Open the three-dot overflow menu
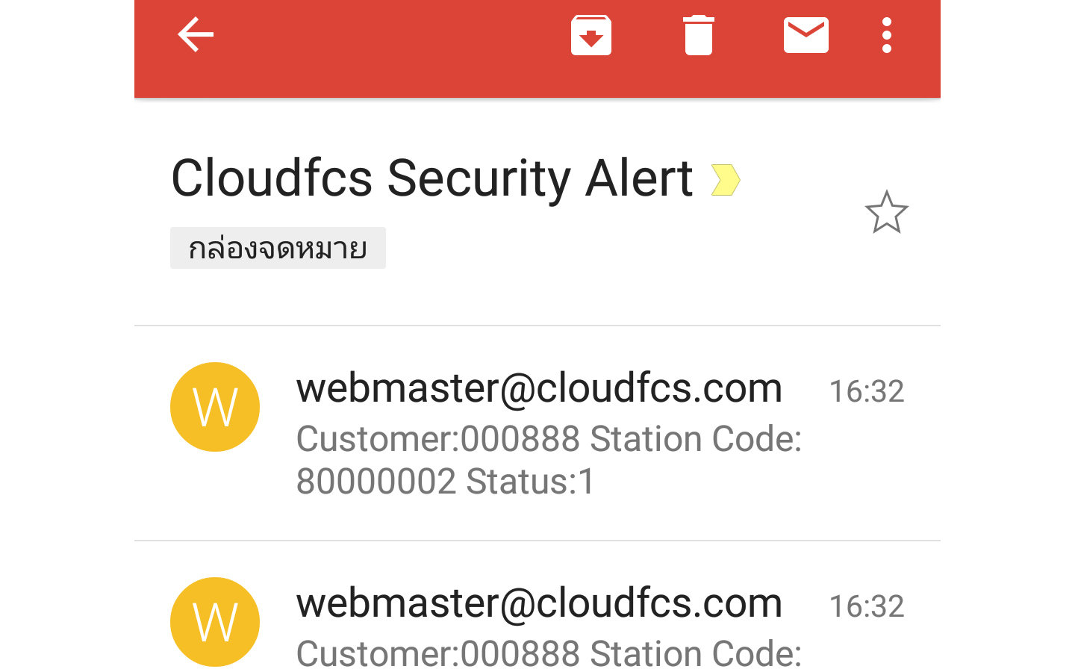Image resolution: width=1075 pixels, height=672 pixels. point(887,35)
